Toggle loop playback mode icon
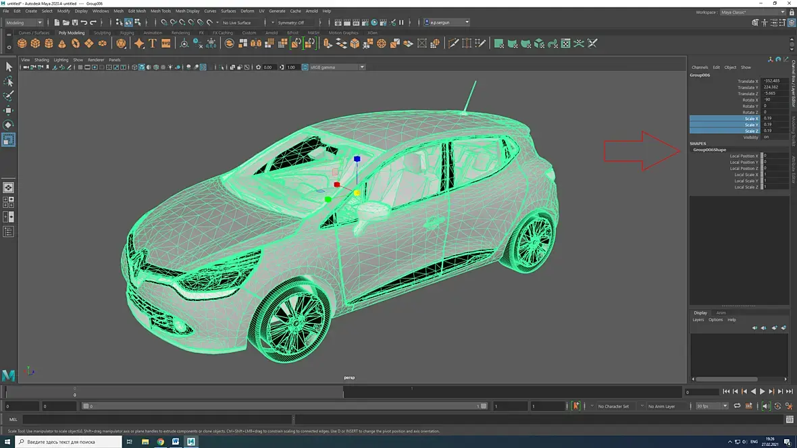Viewport: 797px width, 448px height. (x=738, y=406)
